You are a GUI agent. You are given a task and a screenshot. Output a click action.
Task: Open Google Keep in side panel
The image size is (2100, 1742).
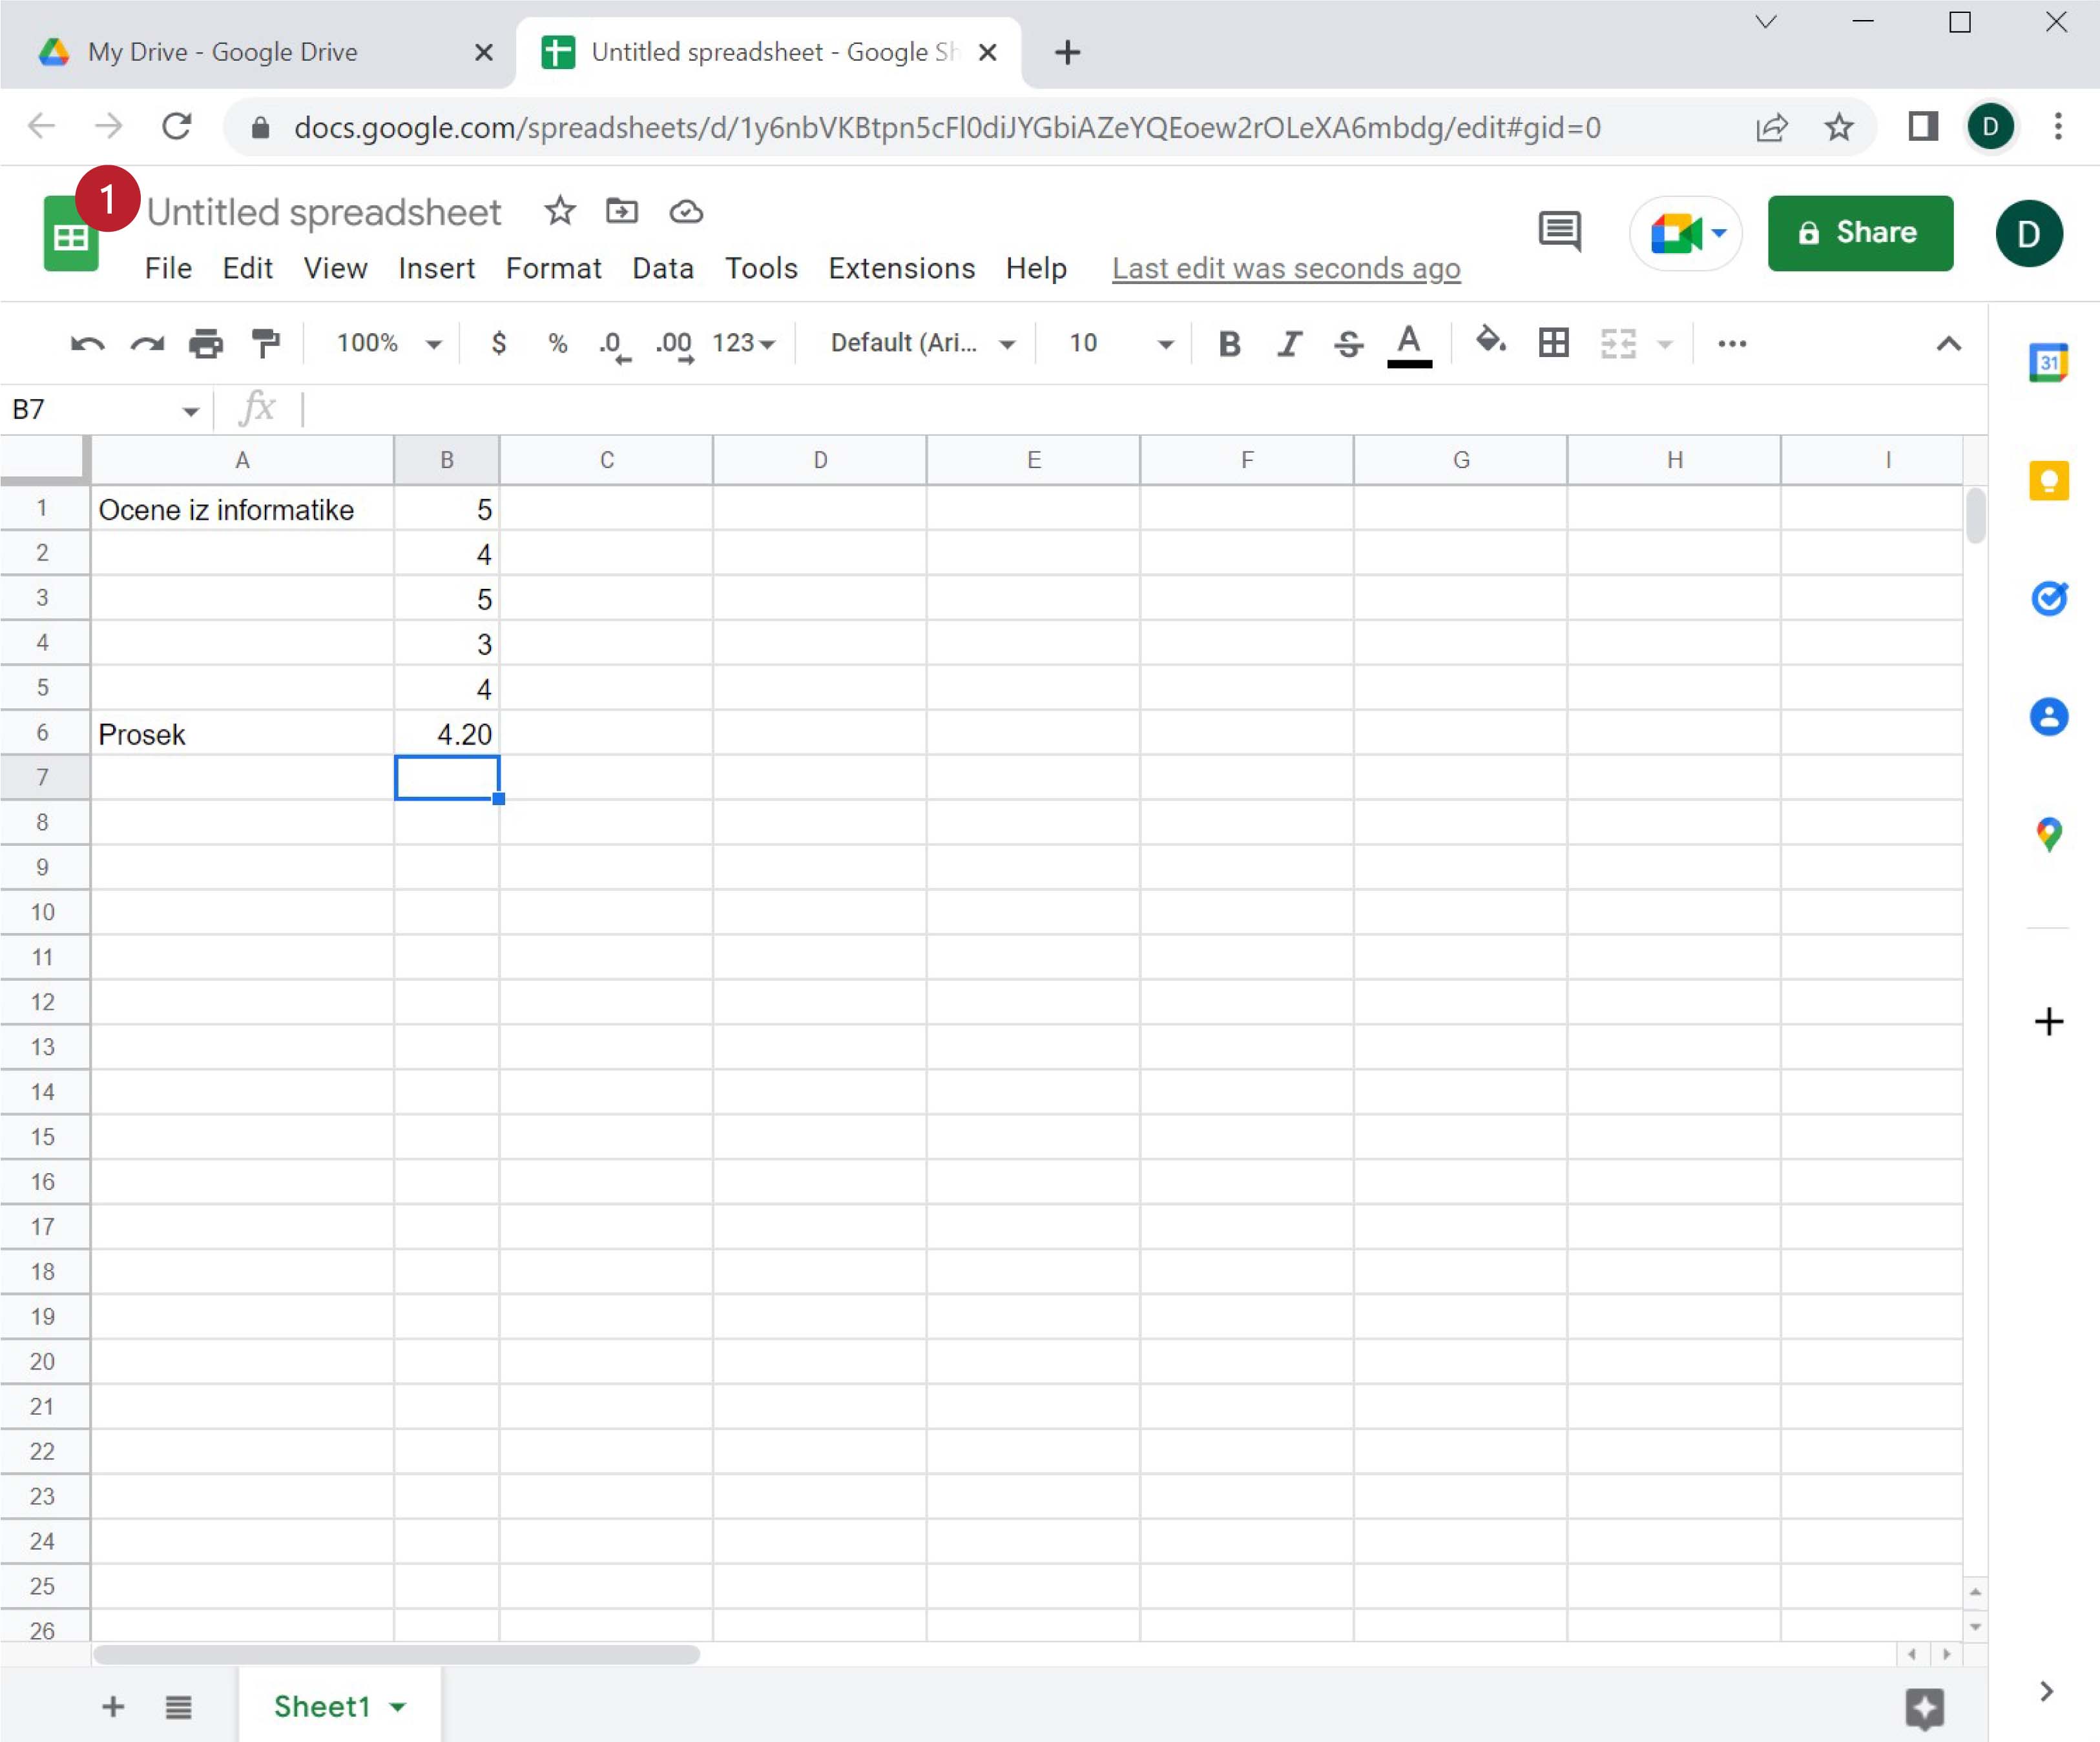(2048, 482)
